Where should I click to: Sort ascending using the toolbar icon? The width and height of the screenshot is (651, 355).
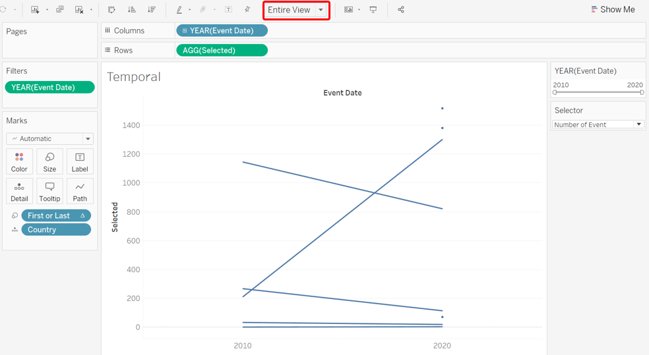[131, 10]
